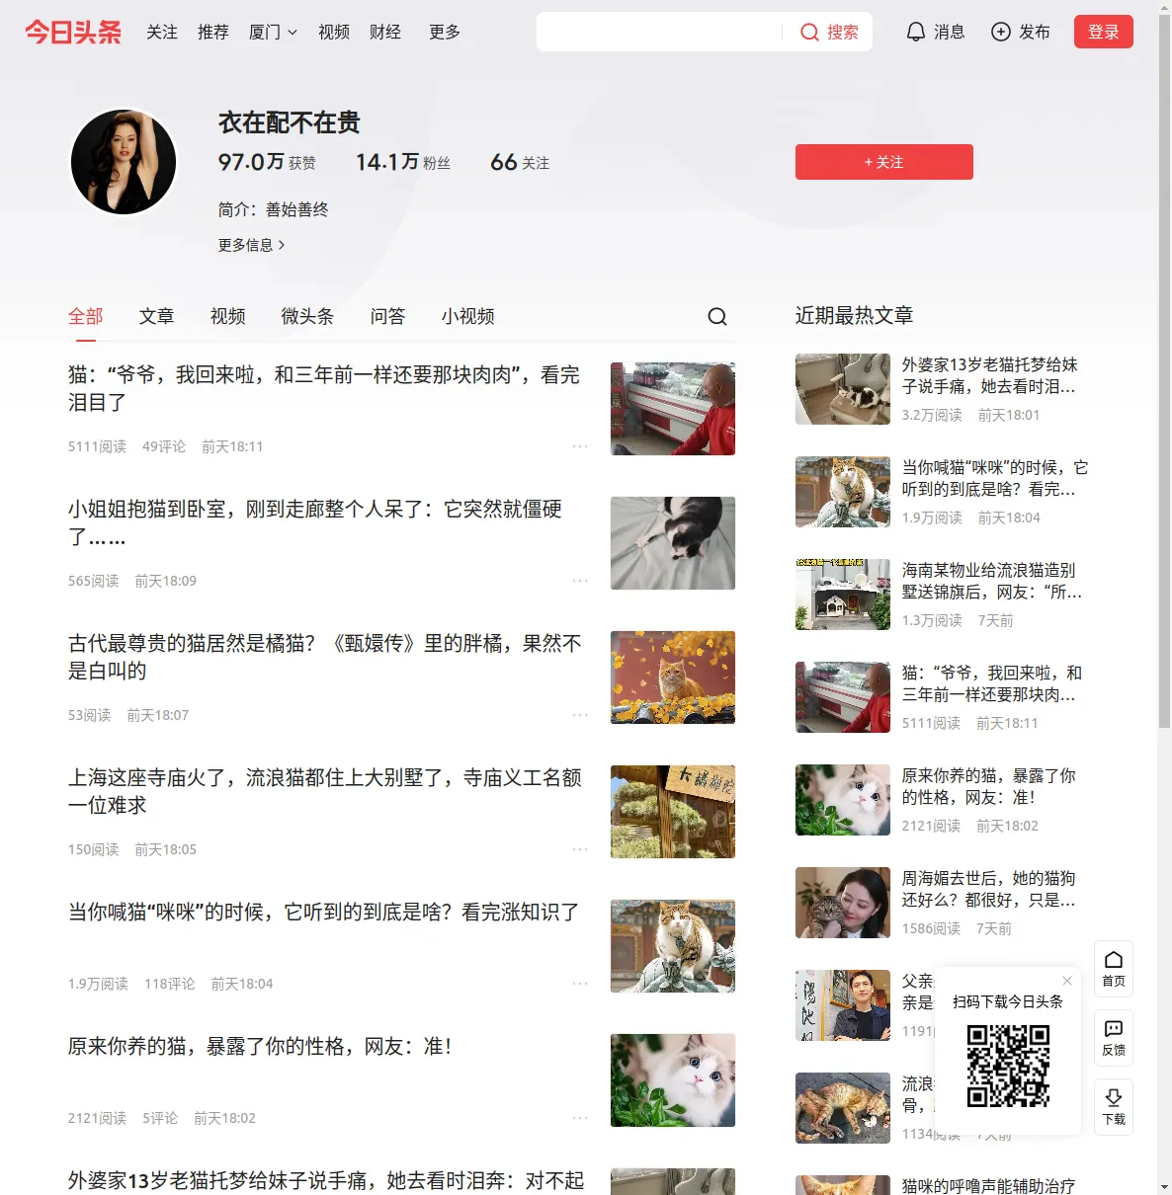The width and height of the screenshot is (1172, 1195).
Task: Switch to the 小视频 tab
Action: (468, 316)
